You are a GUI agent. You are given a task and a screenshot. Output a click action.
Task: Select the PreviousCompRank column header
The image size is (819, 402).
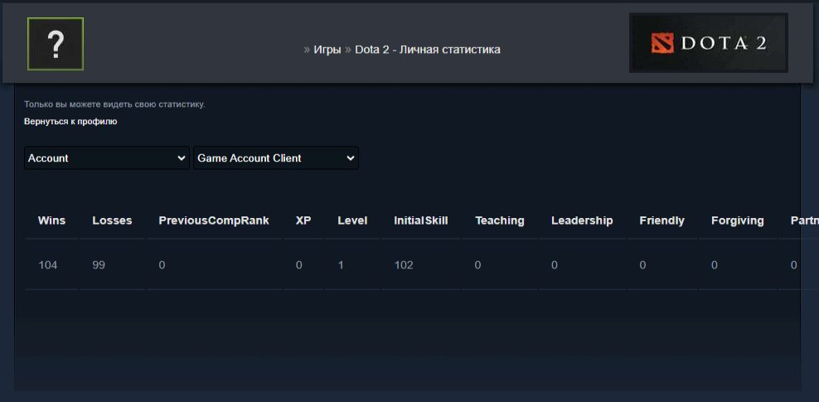pyautogui.click(x=214, y=220)
